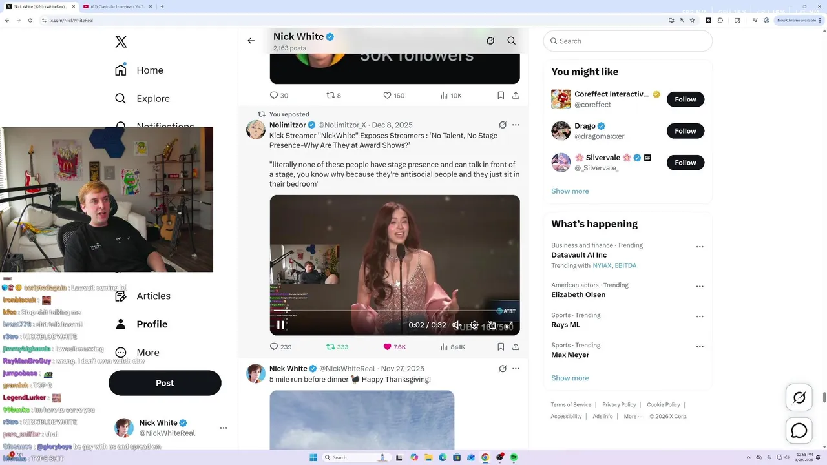Viewport: 827px width, 465px height.
Task: View analytics showing 841K views
Action: [452, 347]
